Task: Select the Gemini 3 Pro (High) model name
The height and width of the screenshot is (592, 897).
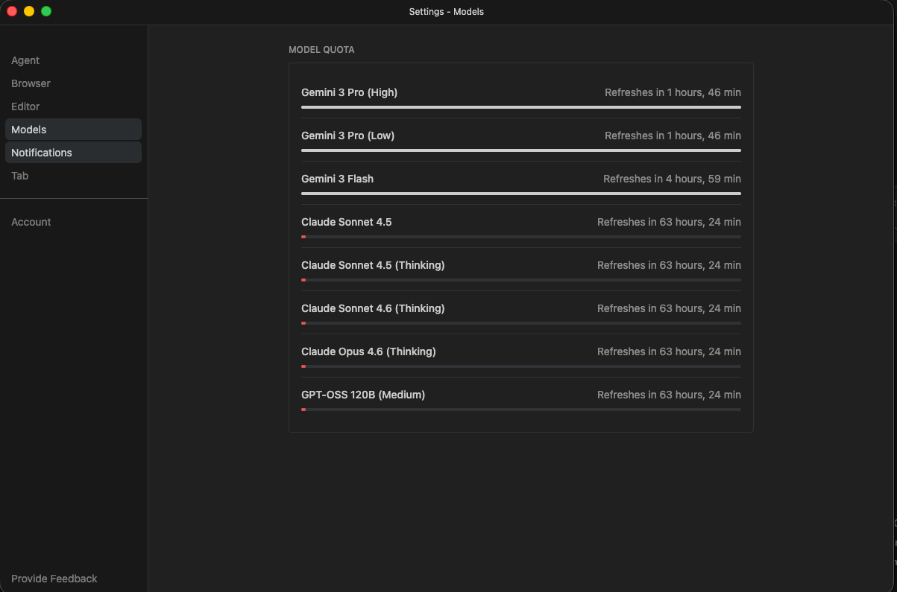Action: [349, 92]
